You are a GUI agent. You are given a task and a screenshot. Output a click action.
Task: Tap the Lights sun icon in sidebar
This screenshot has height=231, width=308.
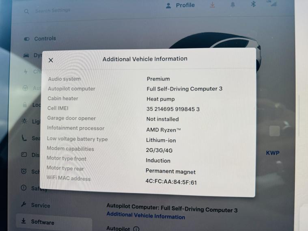pos(25,121)
